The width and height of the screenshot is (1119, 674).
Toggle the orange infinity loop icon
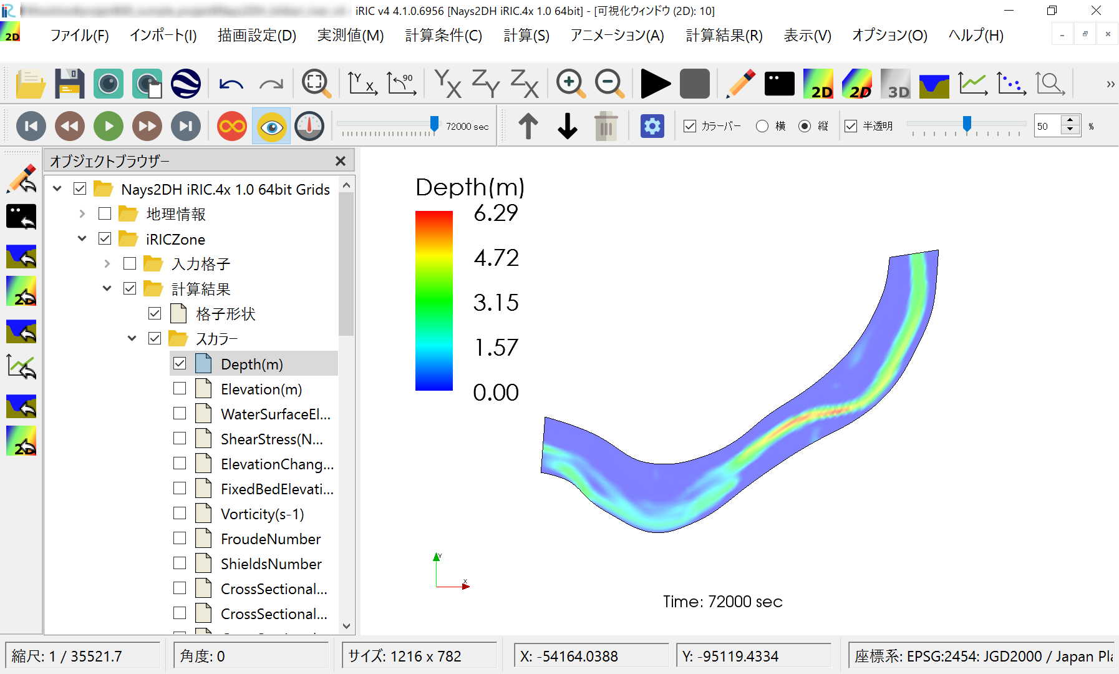tap(232, 126)
